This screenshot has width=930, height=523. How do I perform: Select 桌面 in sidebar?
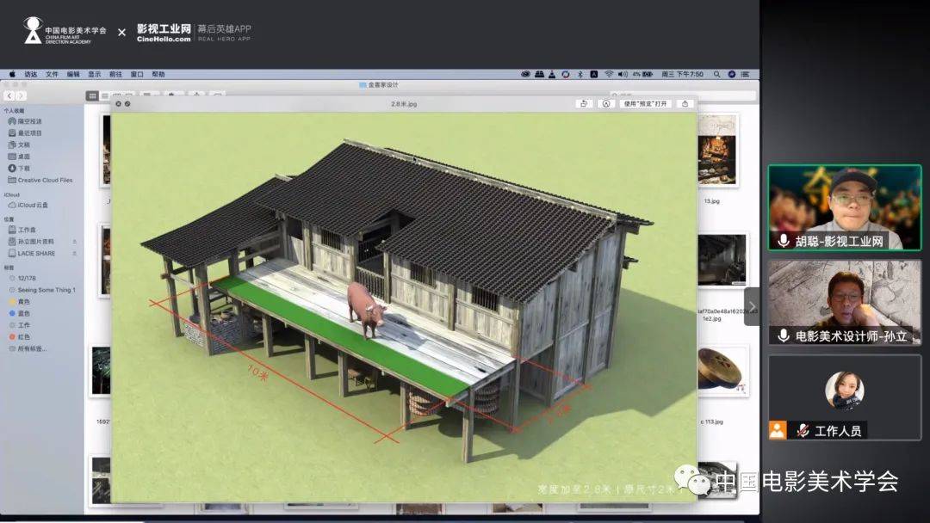(x=19, y=157)
